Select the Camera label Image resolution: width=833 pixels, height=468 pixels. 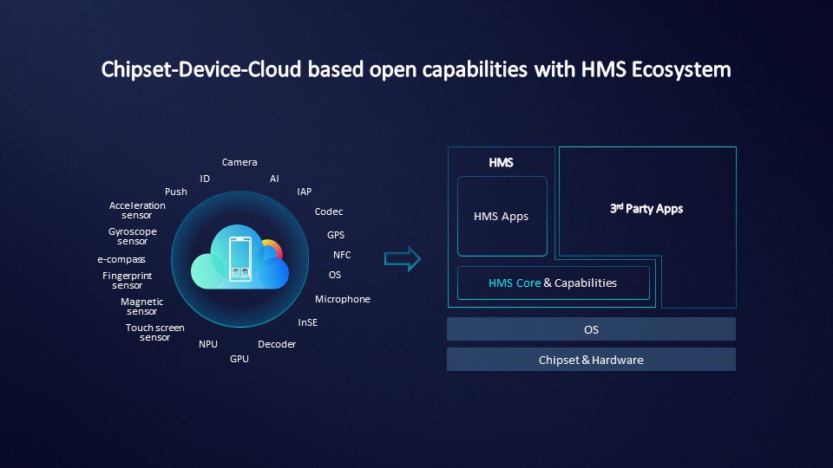(239, 162)
